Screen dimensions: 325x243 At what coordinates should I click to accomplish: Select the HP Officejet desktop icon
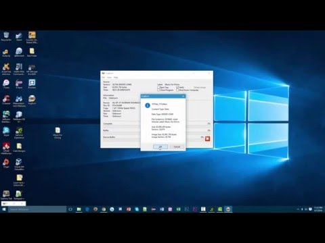click(32, 70)
